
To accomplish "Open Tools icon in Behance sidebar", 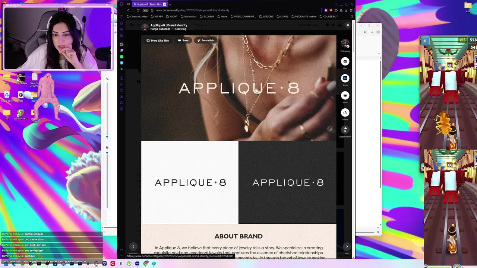I will [x=345, y=78].
